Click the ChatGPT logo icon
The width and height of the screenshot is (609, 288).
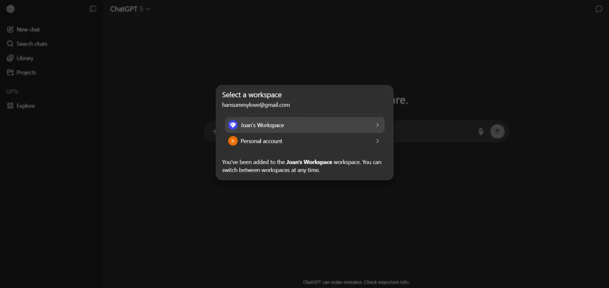(x=10, y=9)
